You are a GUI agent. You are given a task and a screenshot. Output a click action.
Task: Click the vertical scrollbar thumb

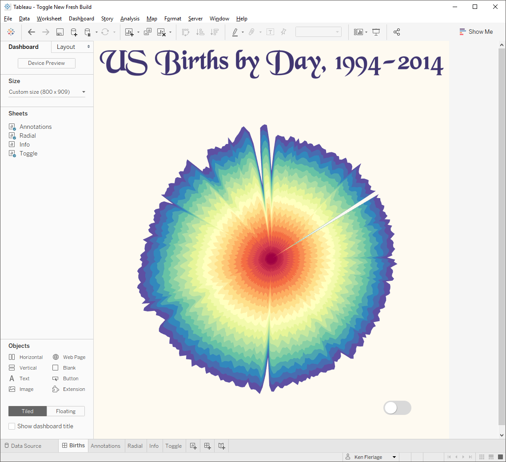point(502,236)
